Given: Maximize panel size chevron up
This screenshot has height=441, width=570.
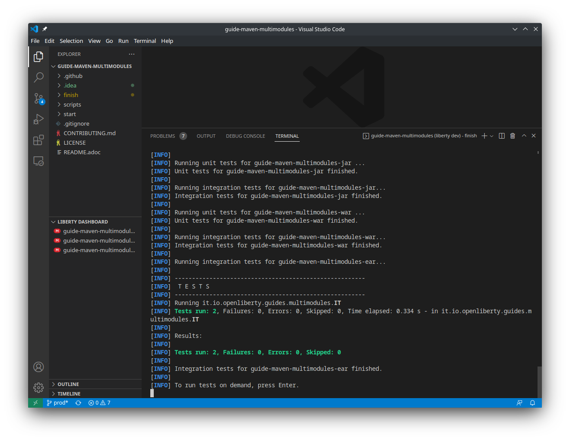Looking at the screenshot, I should [x=524, y=136].
